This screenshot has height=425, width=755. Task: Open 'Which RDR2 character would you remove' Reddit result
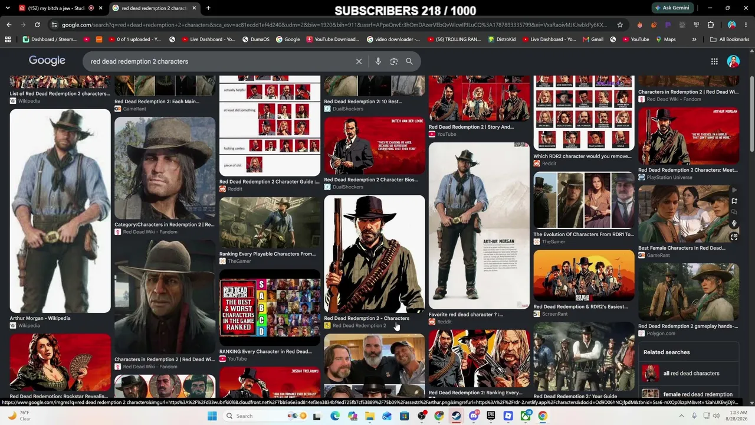pos(584,121)
